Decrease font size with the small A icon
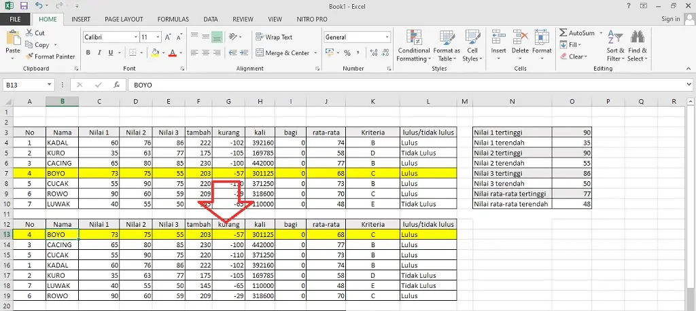Viewport: 696px width, 311px height. pos(179,37)
